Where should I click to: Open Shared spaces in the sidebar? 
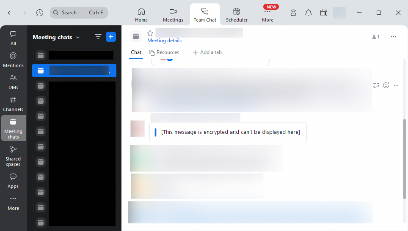[x=13, y=156]
